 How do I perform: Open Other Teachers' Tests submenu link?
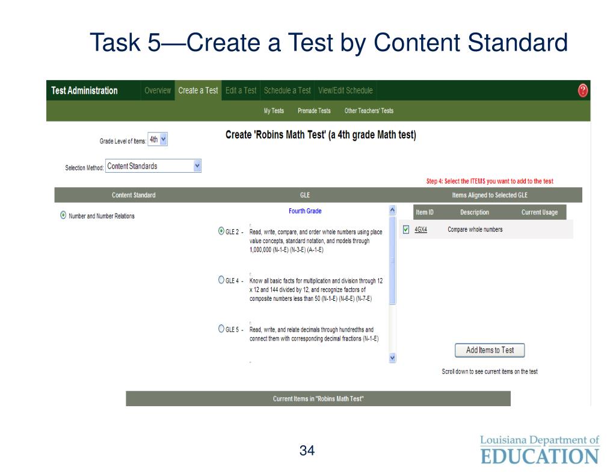pos(369,111)
